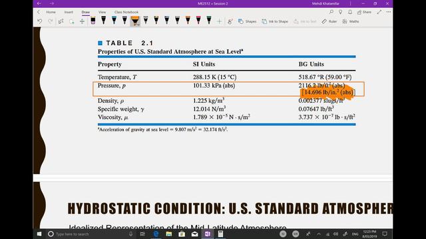Click the '1.225 kg/m³' density value
The height and width of the screenshot is (239, 426).
[x=209, y=100]
